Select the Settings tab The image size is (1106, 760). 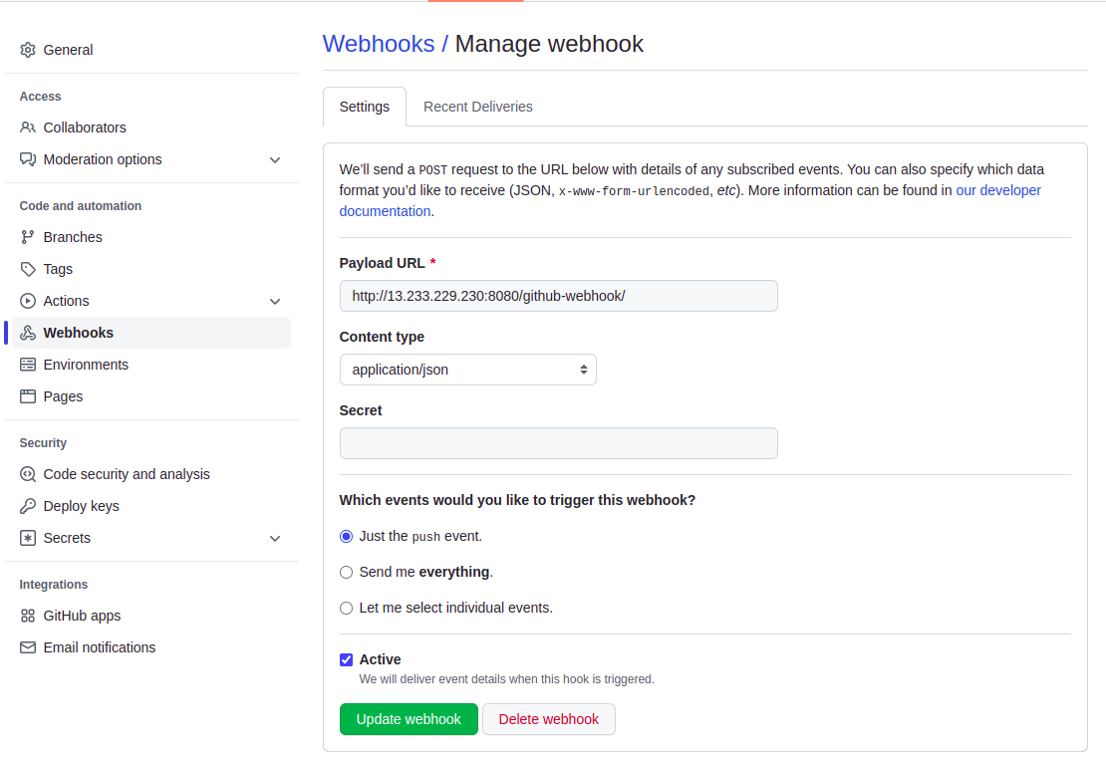point(364,107)
